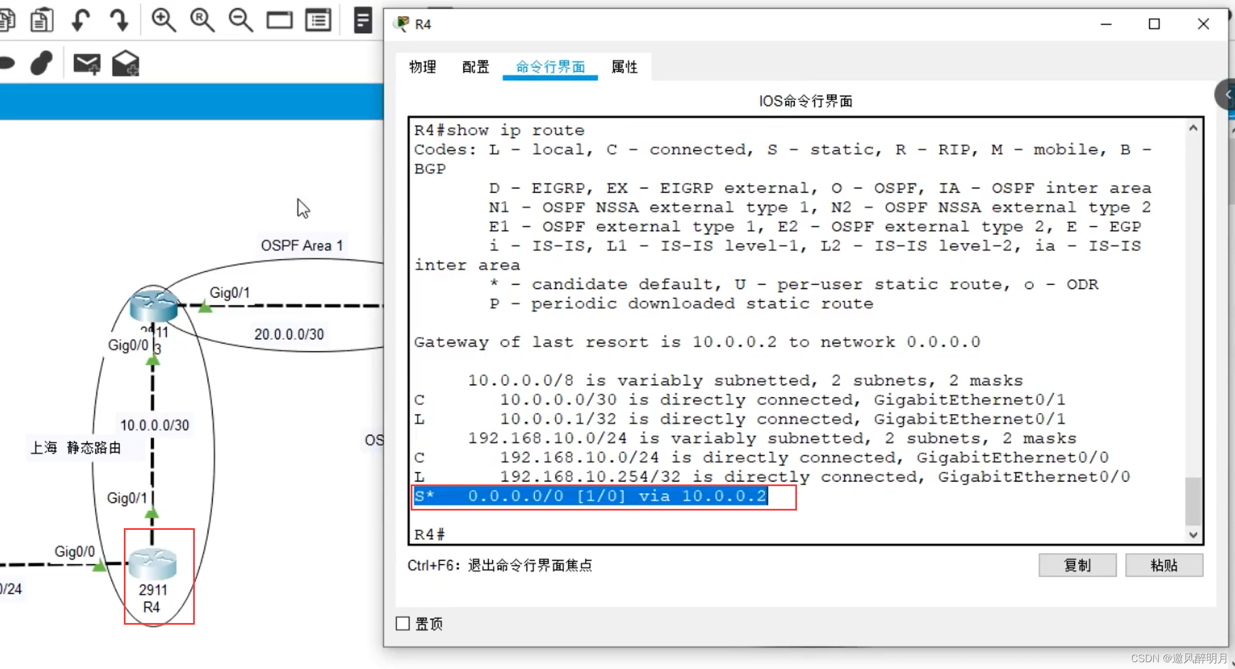Click the Undo arrow icon
This screenshot has height=669, width=1235.
click(x=80, y=20)
